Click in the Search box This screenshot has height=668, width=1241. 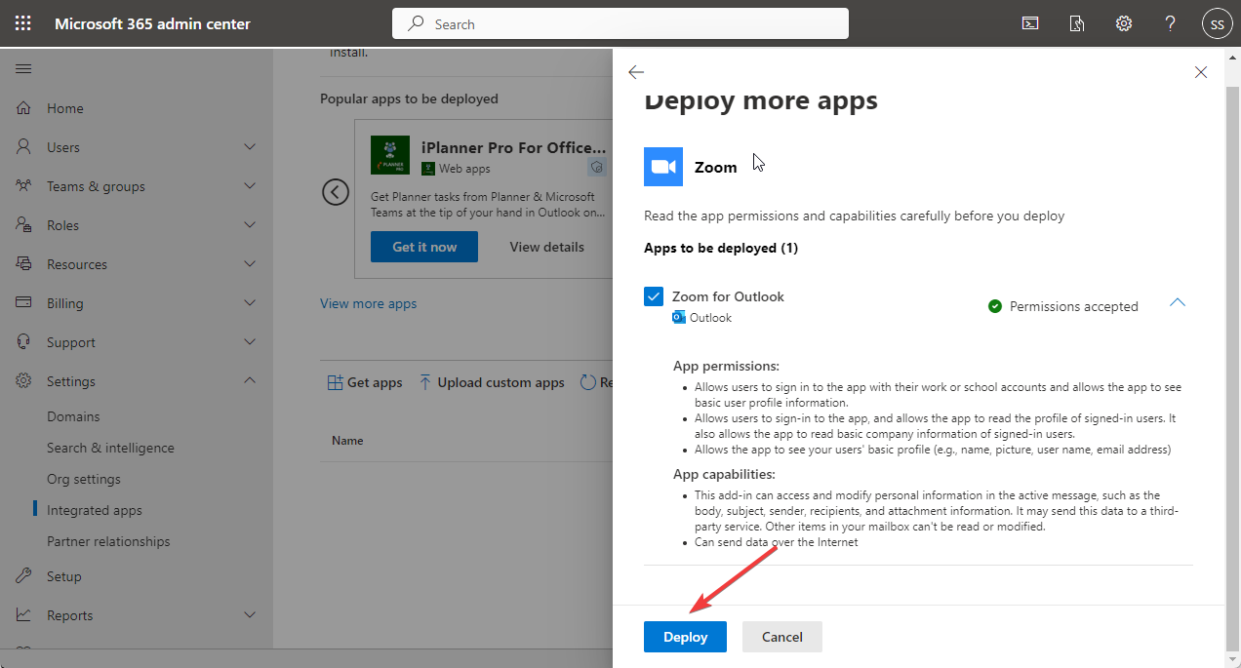pyautogui.click(x=620, y=23)
